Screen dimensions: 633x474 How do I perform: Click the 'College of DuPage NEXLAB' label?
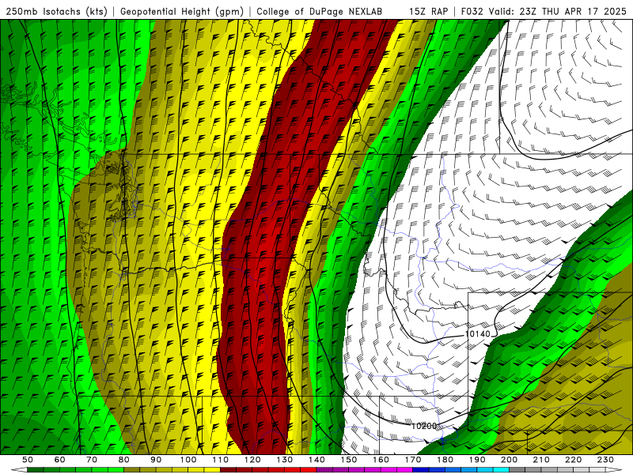coord(320,11)
